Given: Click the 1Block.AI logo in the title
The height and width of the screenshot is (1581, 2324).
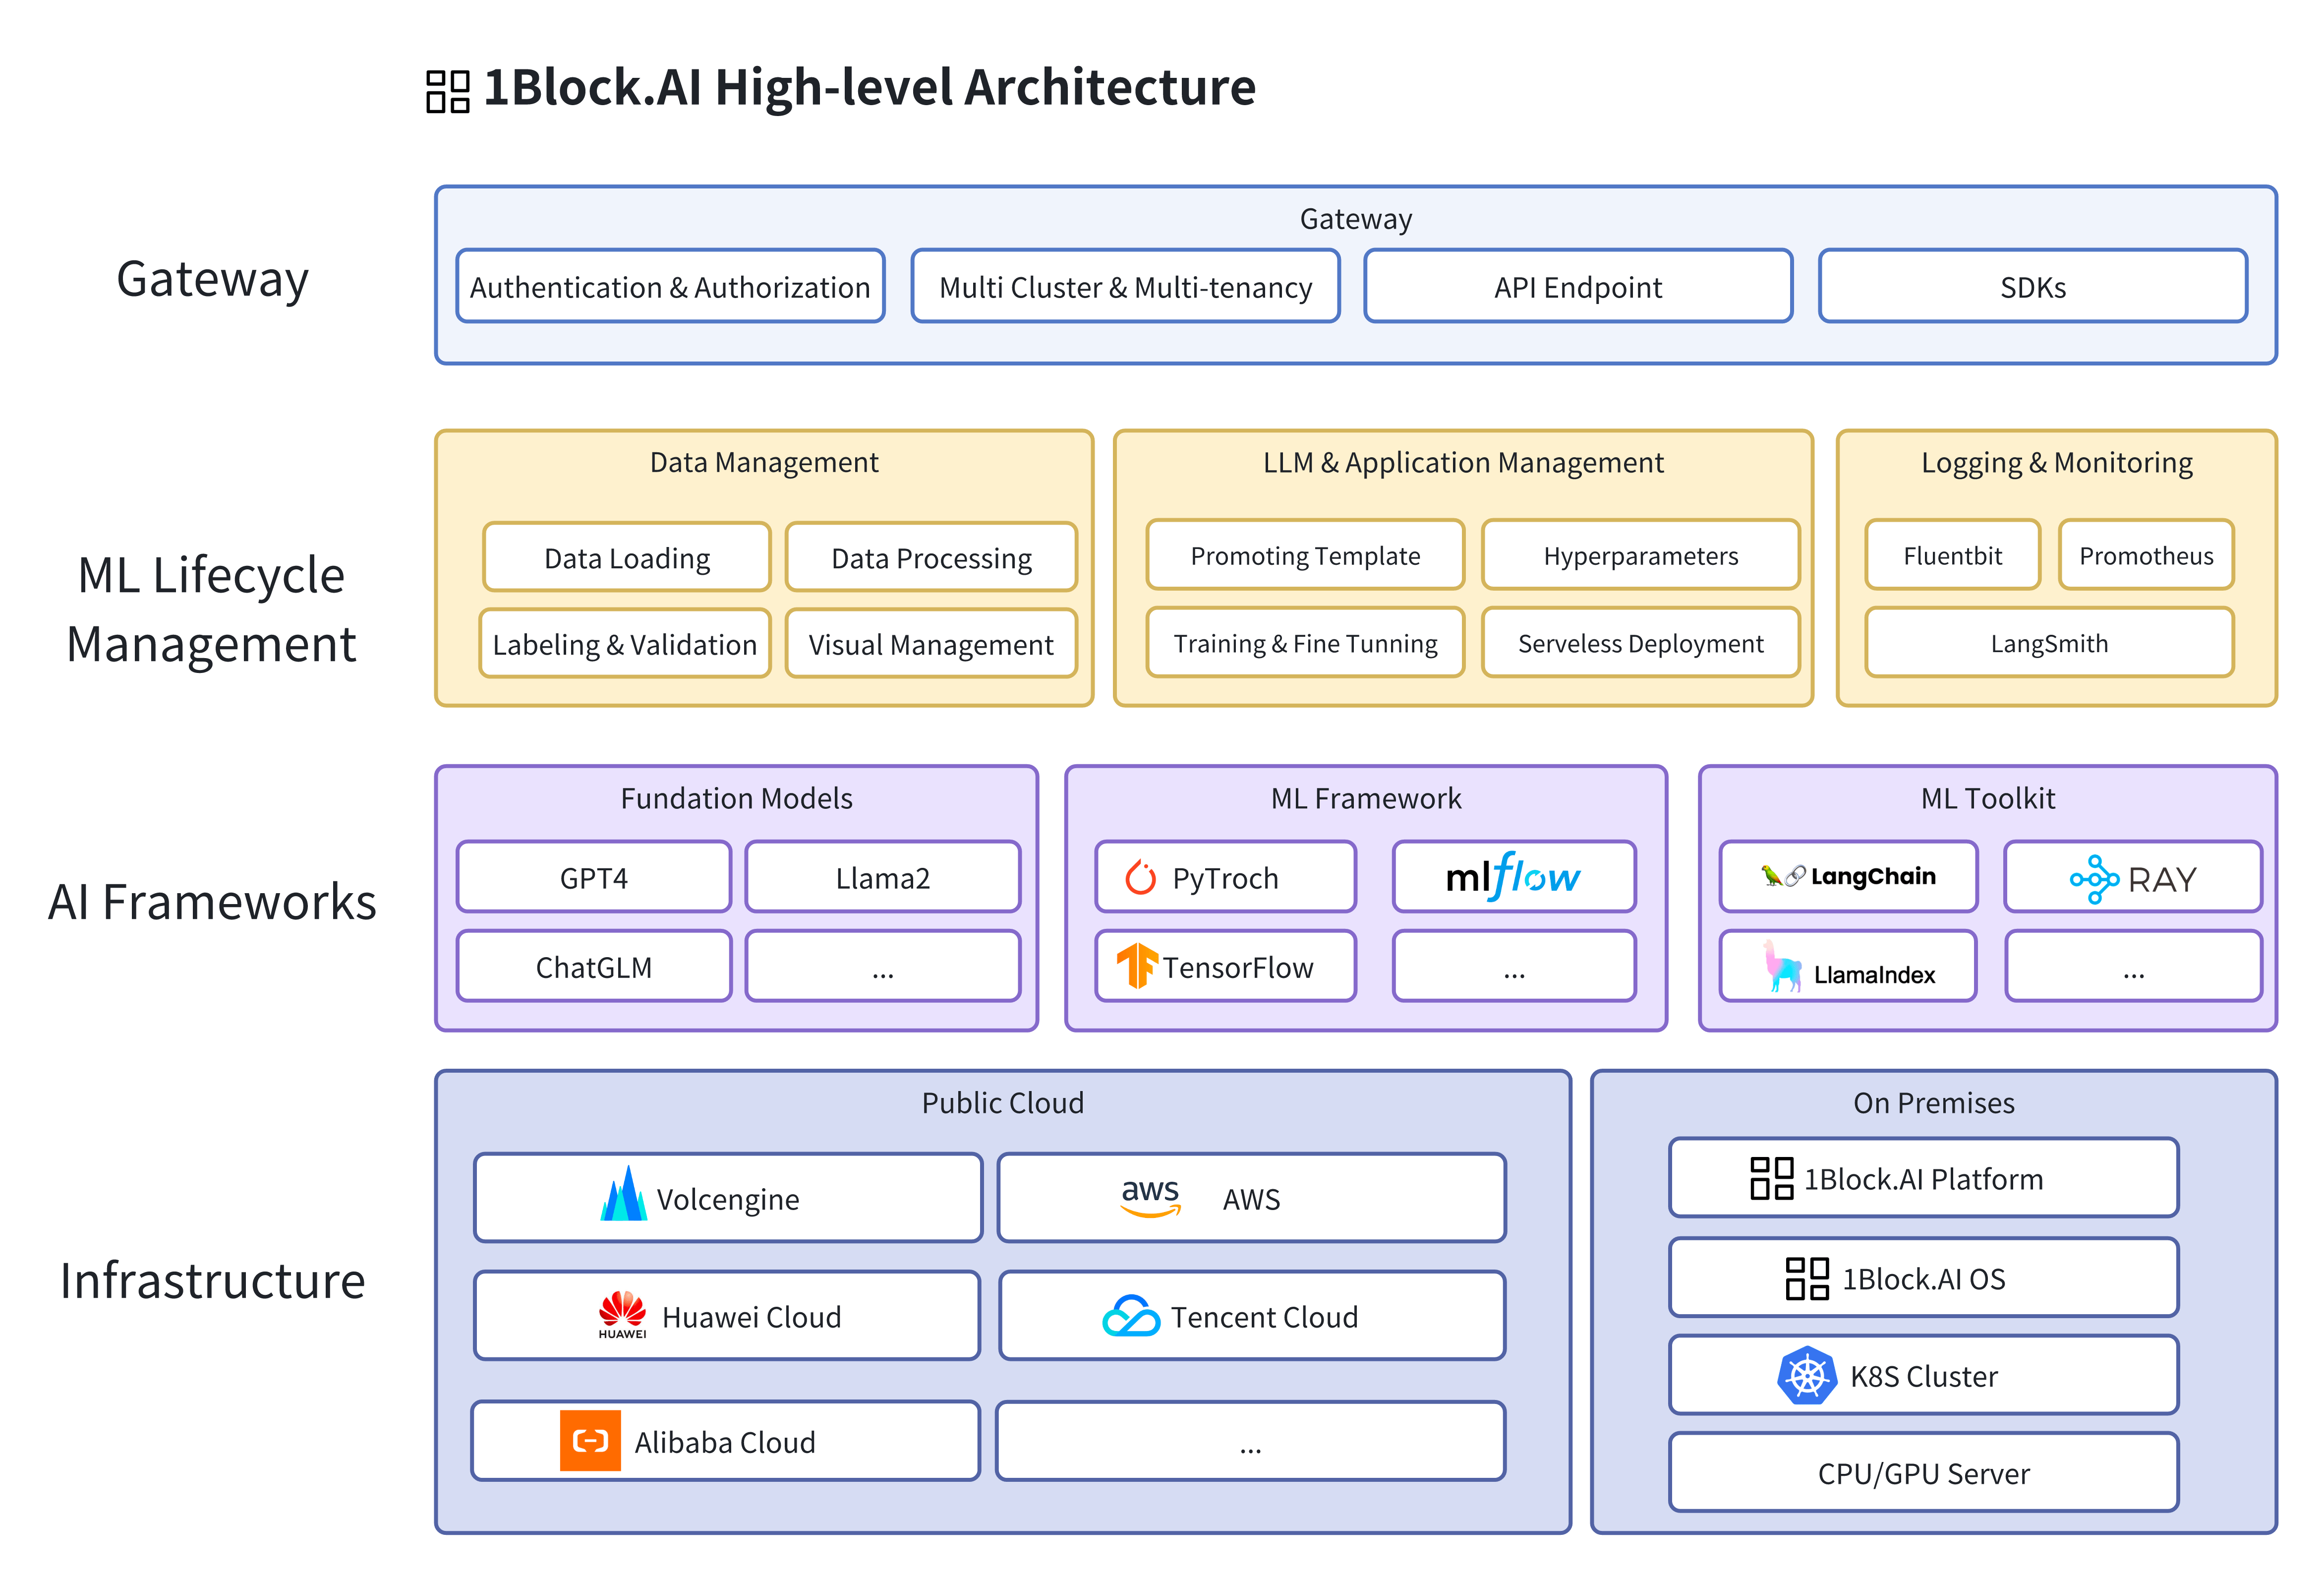Looking at the screenshot, I should pyautogui.click(x=448, y=91).
